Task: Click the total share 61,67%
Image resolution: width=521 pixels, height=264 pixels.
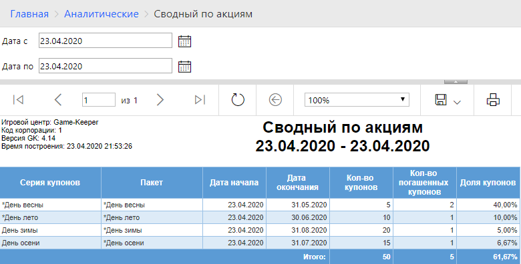Action: [x=505, y=257]
